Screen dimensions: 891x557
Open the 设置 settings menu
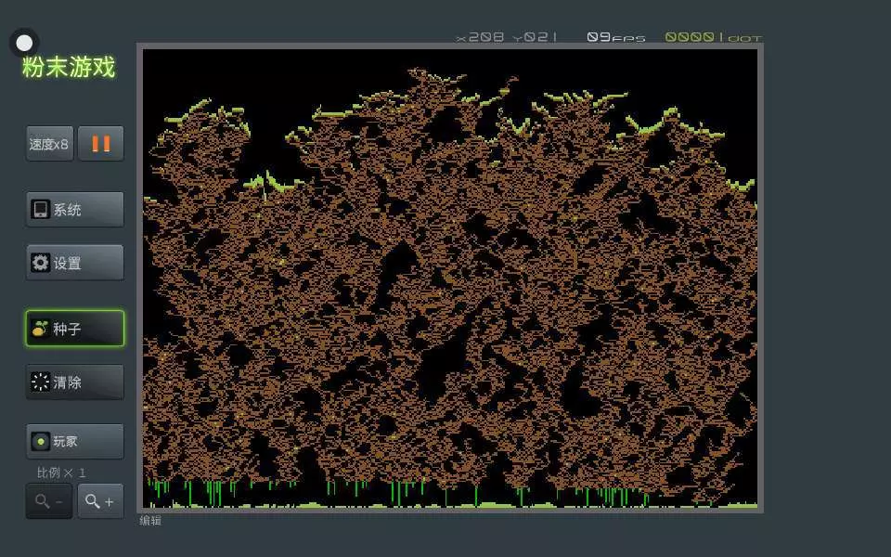[74, 263]
